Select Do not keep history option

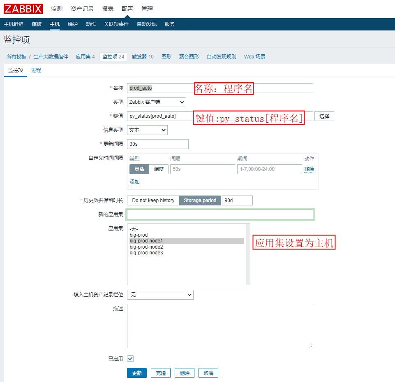[x=153, y=200]
